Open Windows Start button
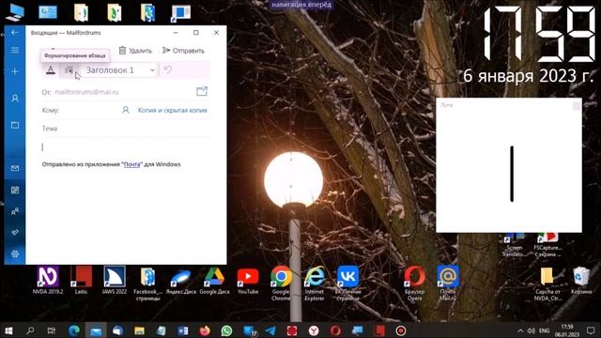The image size is (601, 338). point(8,330)
